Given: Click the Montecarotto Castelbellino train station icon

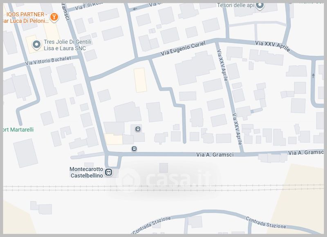Looking at the screenshot, I should click(109, 172).
